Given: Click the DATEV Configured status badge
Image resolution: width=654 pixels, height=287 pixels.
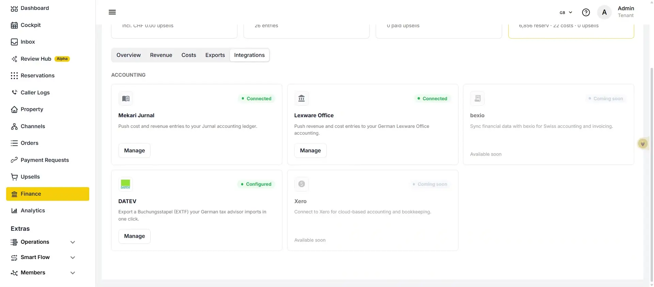Looking at the screenshot, I should point(256,184).
